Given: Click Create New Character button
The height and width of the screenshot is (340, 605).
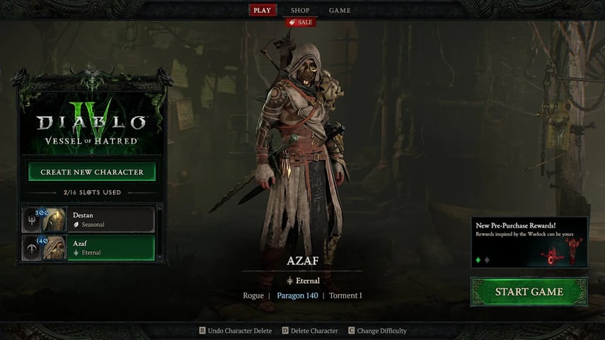Looking at the screenshot, I should [92, 172].
